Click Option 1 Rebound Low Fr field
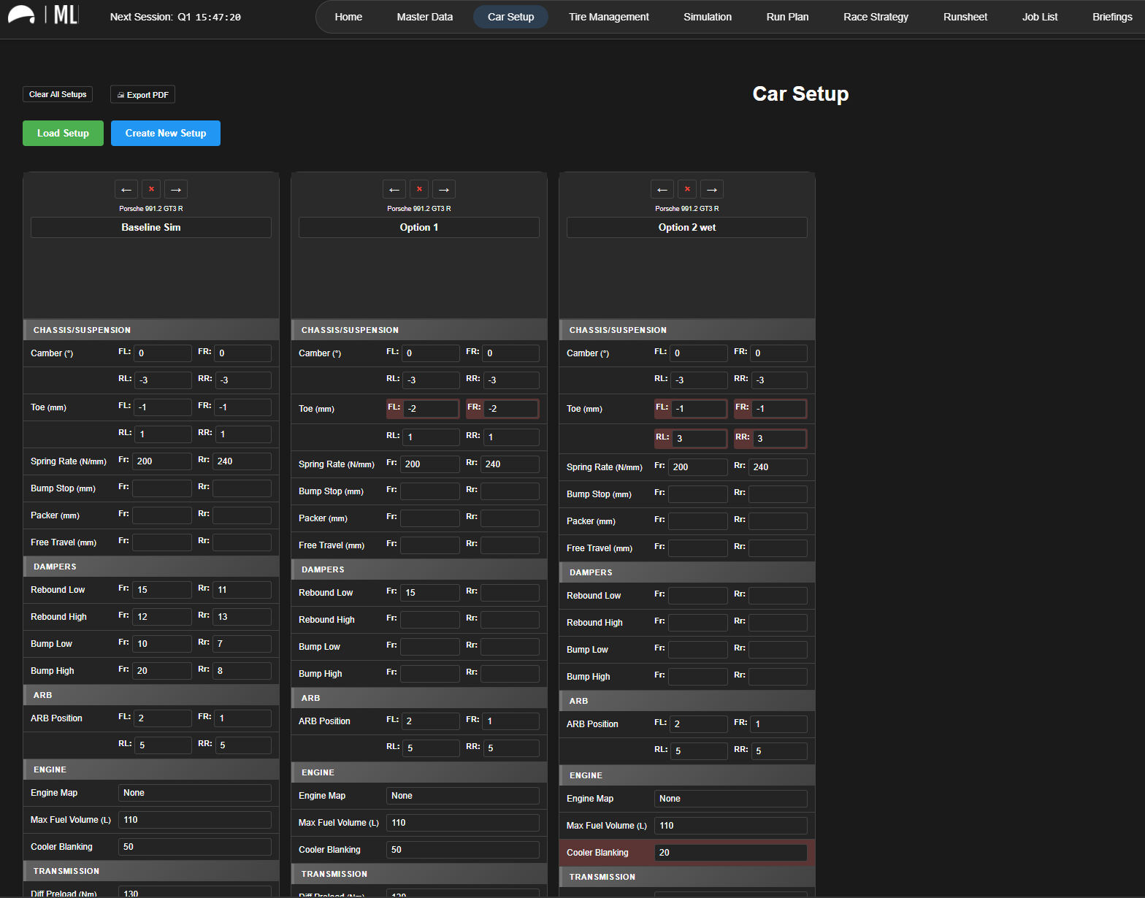1145x898 pixels. [430, 593]
